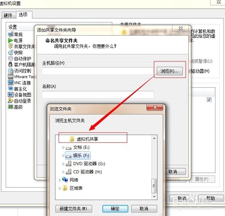This screenshot has height=216, width=225.
Task: Click the Snapshot (快照) icon
Action: point(11,53)
